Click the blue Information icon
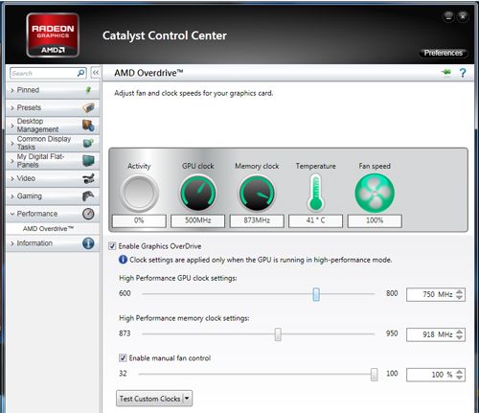Screen dimensions: 479x413 tap(88, 243)
